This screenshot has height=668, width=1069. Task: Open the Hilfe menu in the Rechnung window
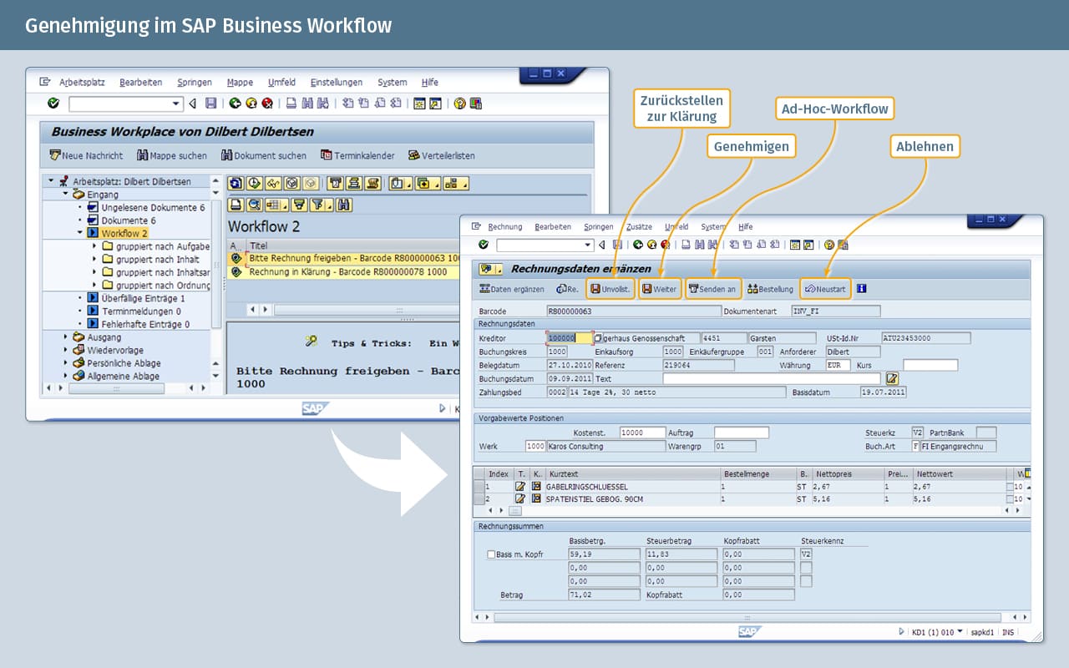[746, 226]
